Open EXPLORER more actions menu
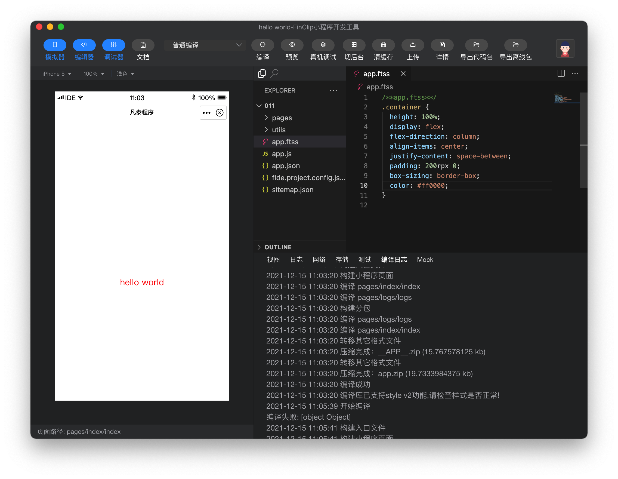This screenshot has width=618, height=479. point(333,91)
